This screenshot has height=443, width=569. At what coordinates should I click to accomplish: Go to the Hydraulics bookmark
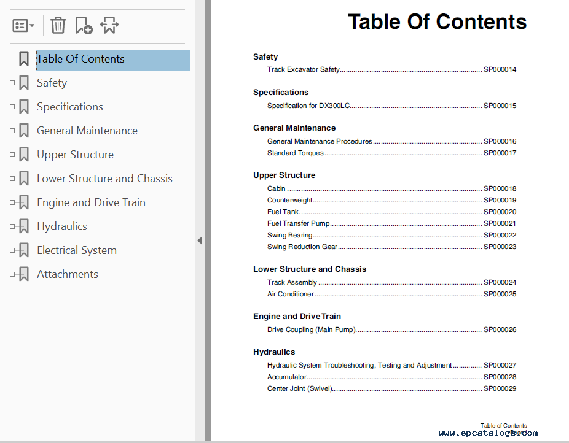62,226
